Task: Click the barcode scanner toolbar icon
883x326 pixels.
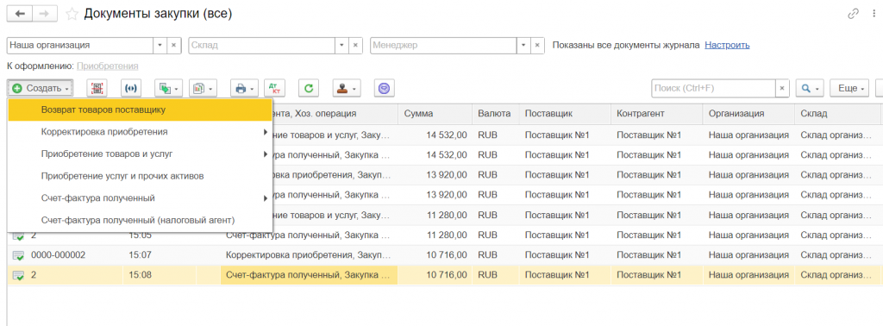Action: point(97,88)
